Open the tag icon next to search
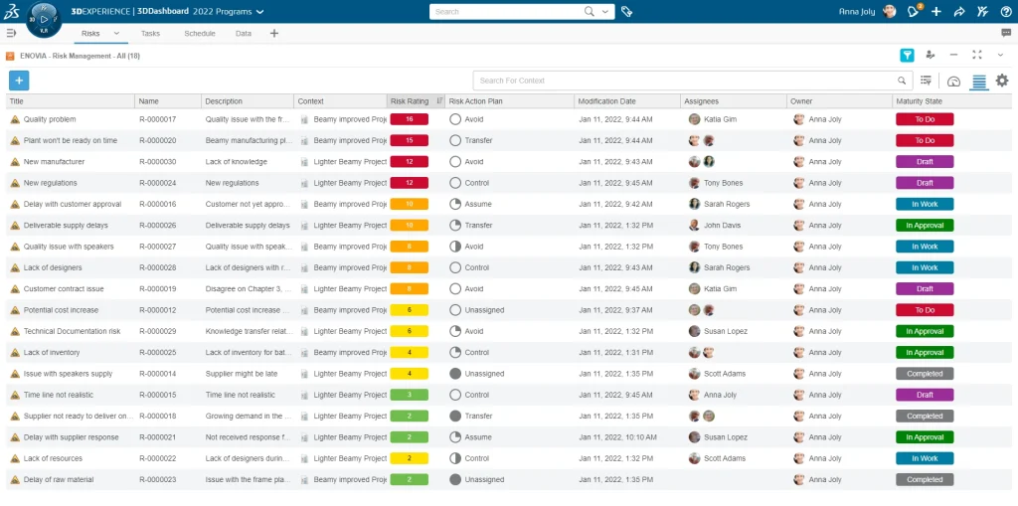The width and height of the screenshot is (1018, 506). 626,12
